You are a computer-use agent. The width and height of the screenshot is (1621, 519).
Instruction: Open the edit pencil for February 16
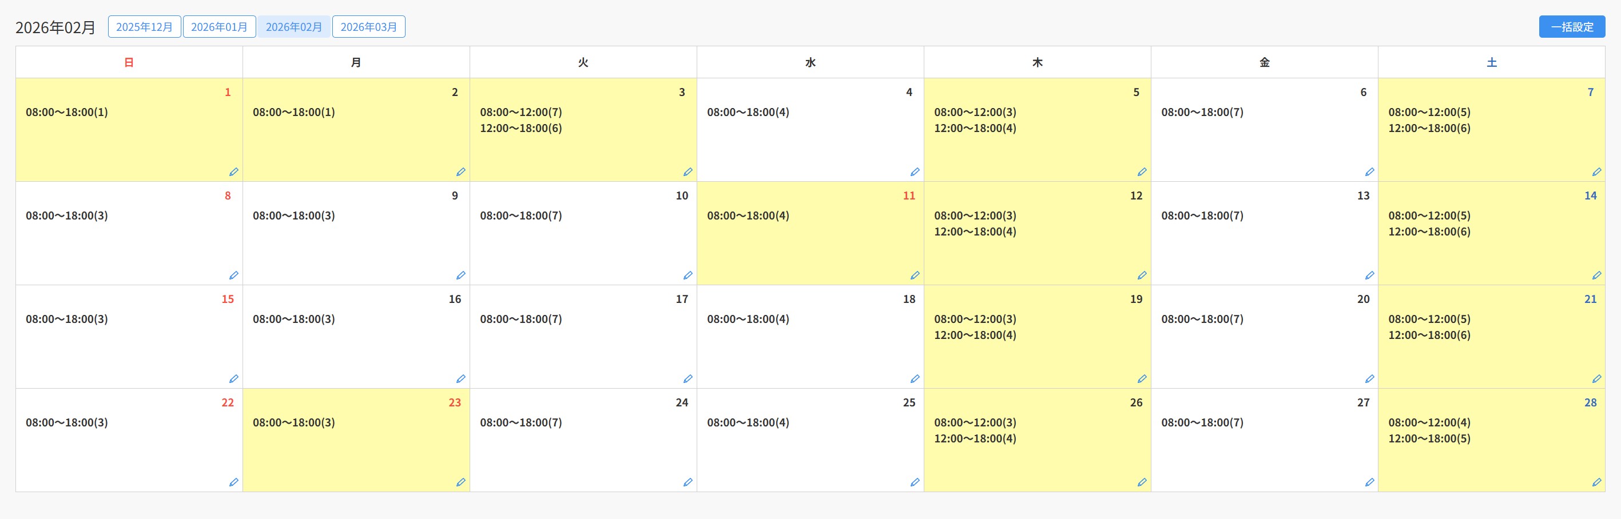click(x=460, y=379)
